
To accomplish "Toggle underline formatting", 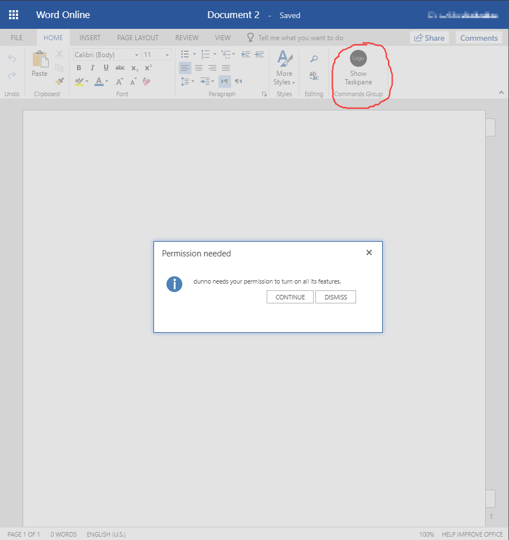I will point(106,68).
